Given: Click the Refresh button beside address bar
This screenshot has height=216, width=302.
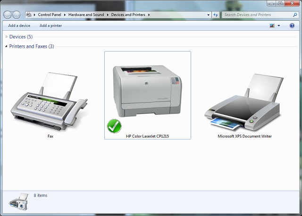Looking at the screenshot, I should pos(216,15).
